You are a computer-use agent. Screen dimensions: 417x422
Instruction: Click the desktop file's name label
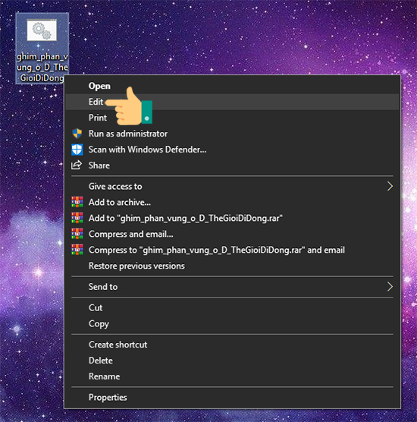42,68
